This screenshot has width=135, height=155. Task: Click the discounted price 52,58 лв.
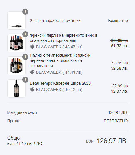tap(119, 68)
